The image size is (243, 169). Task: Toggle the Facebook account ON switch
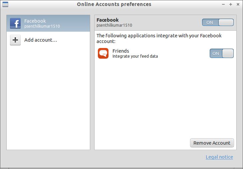[x=218, y=22]
